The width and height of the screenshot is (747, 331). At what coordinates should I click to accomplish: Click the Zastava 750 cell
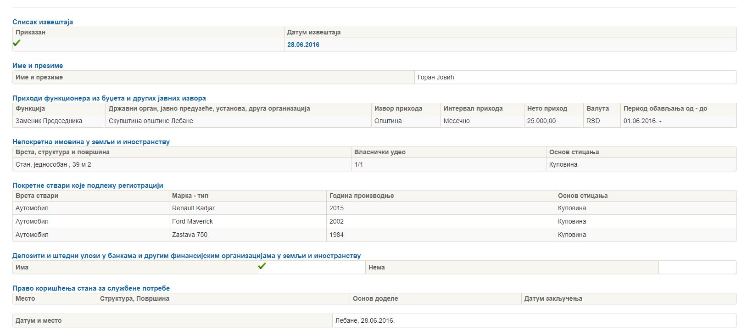(x=190, y=235)
